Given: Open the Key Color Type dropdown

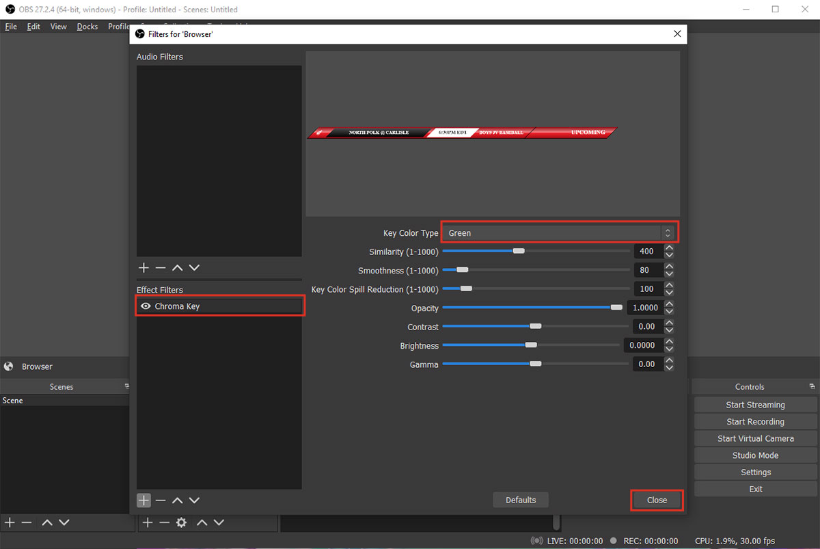Looking at the screenshot, I should tap(560, 233).
